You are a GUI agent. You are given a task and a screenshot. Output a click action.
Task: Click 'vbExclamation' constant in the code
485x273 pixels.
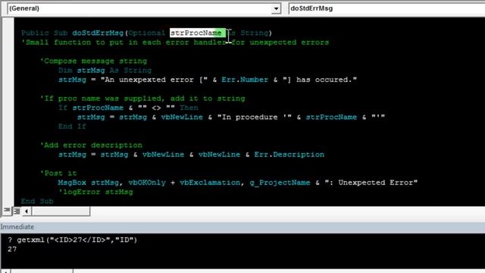click(210, 183)
